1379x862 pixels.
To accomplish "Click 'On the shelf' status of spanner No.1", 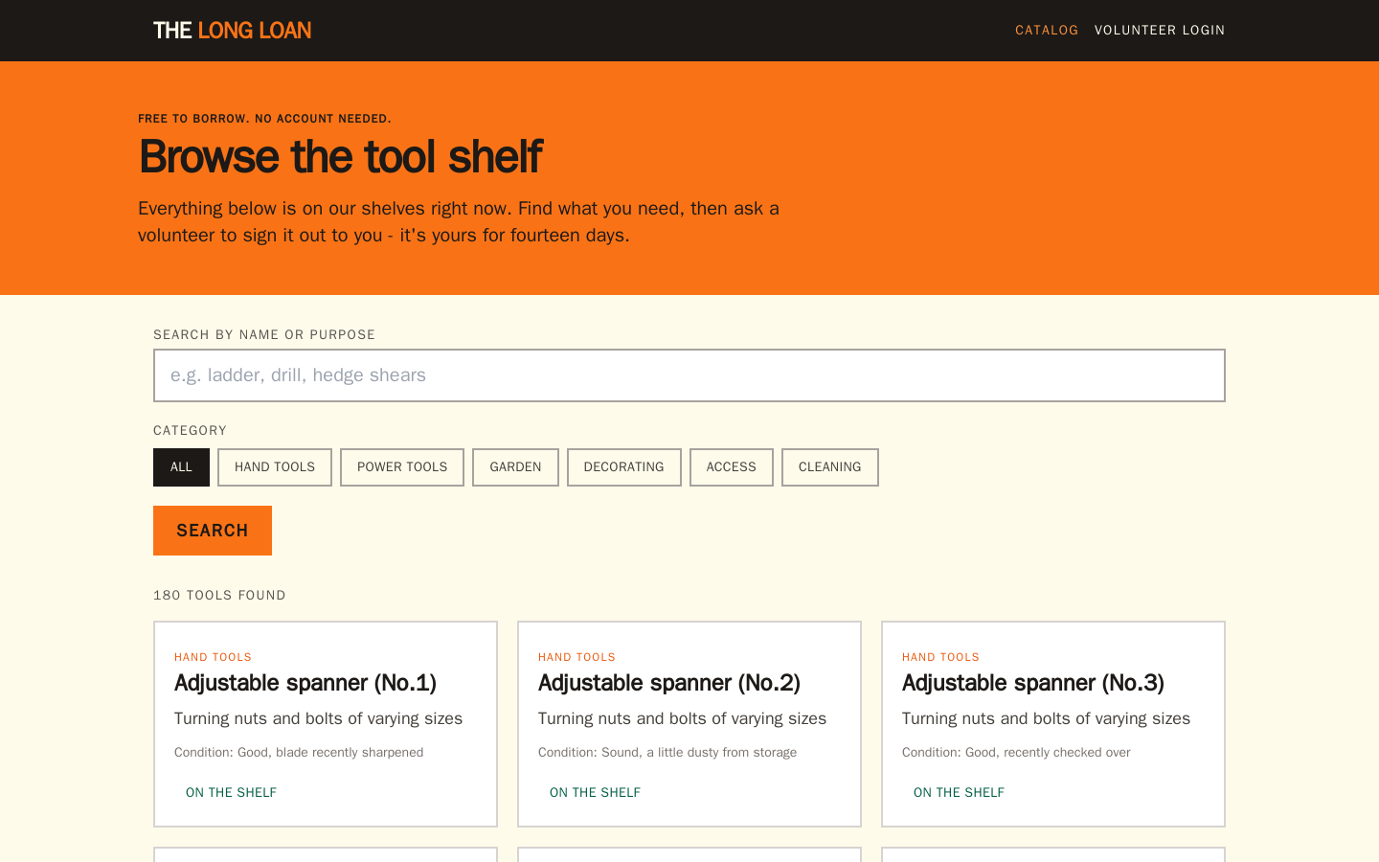I will tap(231, 793).
